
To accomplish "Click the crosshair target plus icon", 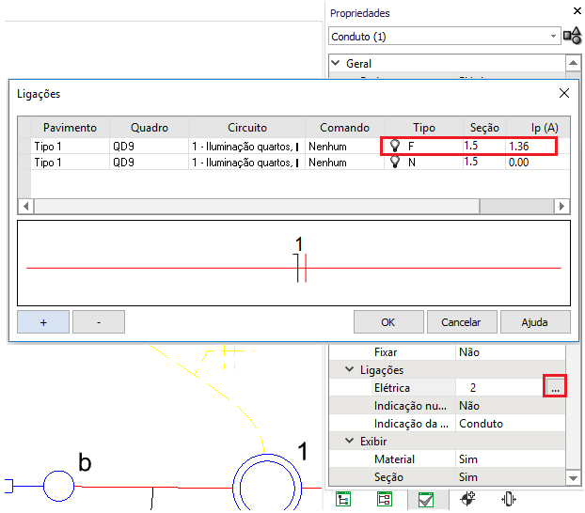I will 466,500.
